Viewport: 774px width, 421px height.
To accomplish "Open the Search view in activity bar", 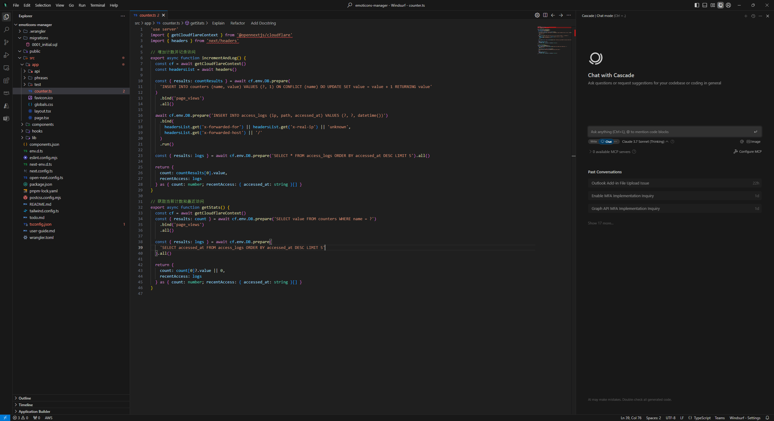I will 6,30.
